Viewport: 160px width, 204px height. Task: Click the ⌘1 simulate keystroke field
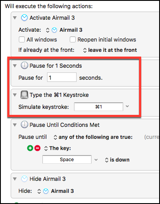pyautogui.click(x=98, y=107)
